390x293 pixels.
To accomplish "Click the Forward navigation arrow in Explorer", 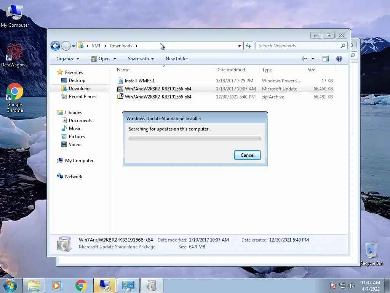I will [x=66, y=46].
